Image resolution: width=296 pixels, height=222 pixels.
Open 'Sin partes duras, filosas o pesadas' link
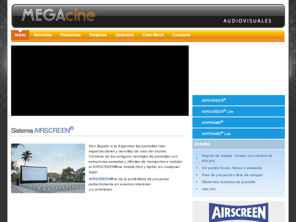(232, 168)
